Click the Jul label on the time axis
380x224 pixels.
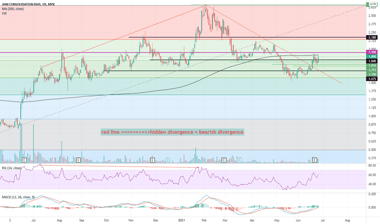click(34, 220)
